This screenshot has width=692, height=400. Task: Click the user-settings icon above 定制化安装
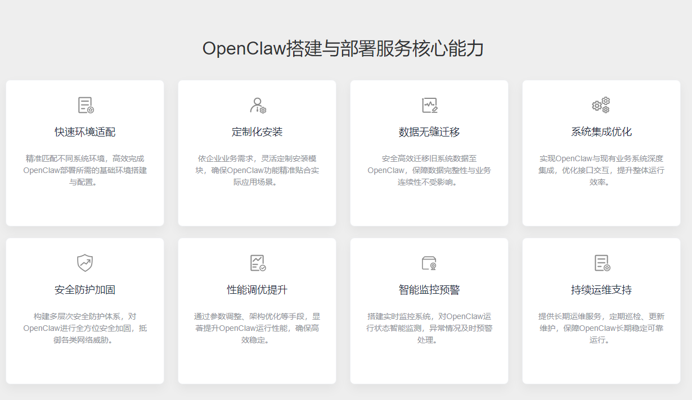point(258,105)
